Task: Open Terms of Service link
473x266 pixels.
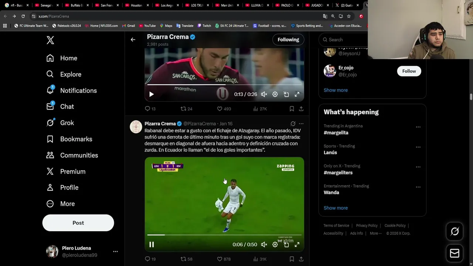Action: pos(336,225)
